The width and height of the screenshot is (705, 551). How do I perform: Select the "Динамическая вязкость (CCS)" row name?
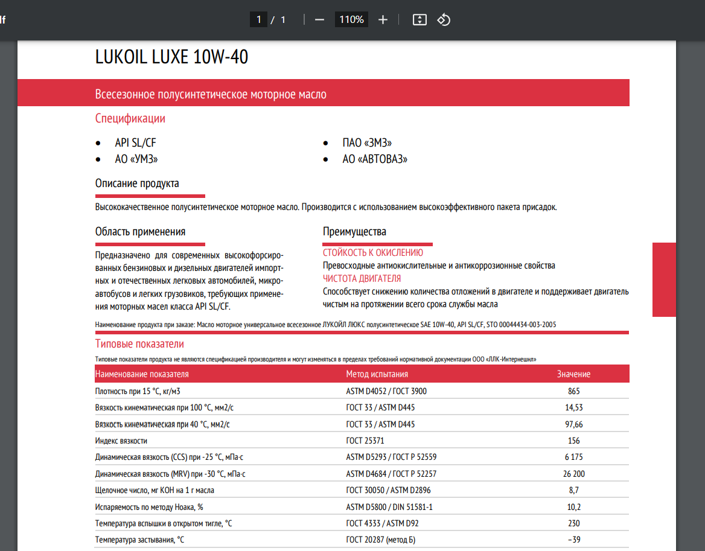169,457
